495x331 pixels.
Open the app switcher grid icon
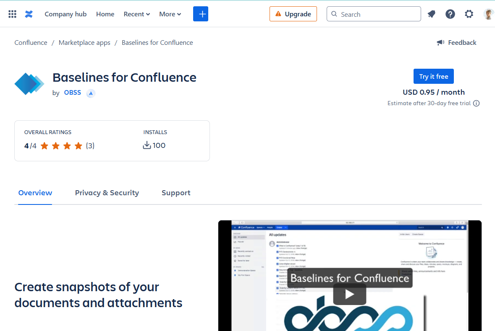(13, 14)
